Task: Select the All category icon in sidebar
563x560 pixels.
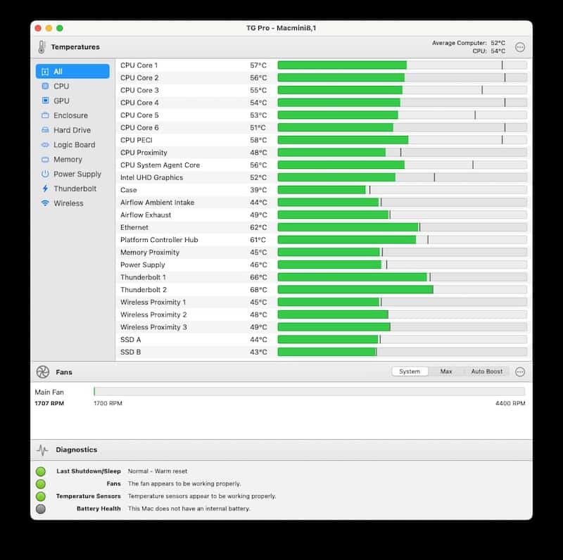Action: (45, 72)
